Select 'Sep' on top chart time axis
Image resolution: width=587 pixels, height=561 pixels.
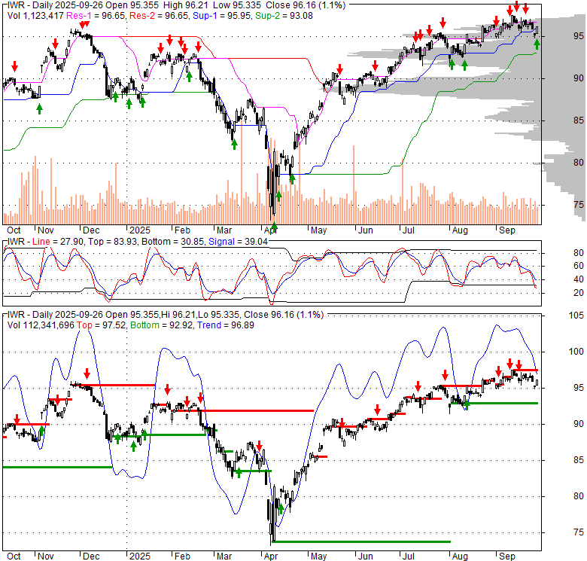507,230
